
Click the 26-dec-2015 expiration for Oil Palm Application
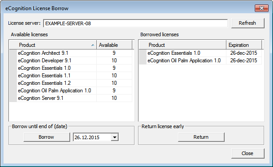pos(244,61)
